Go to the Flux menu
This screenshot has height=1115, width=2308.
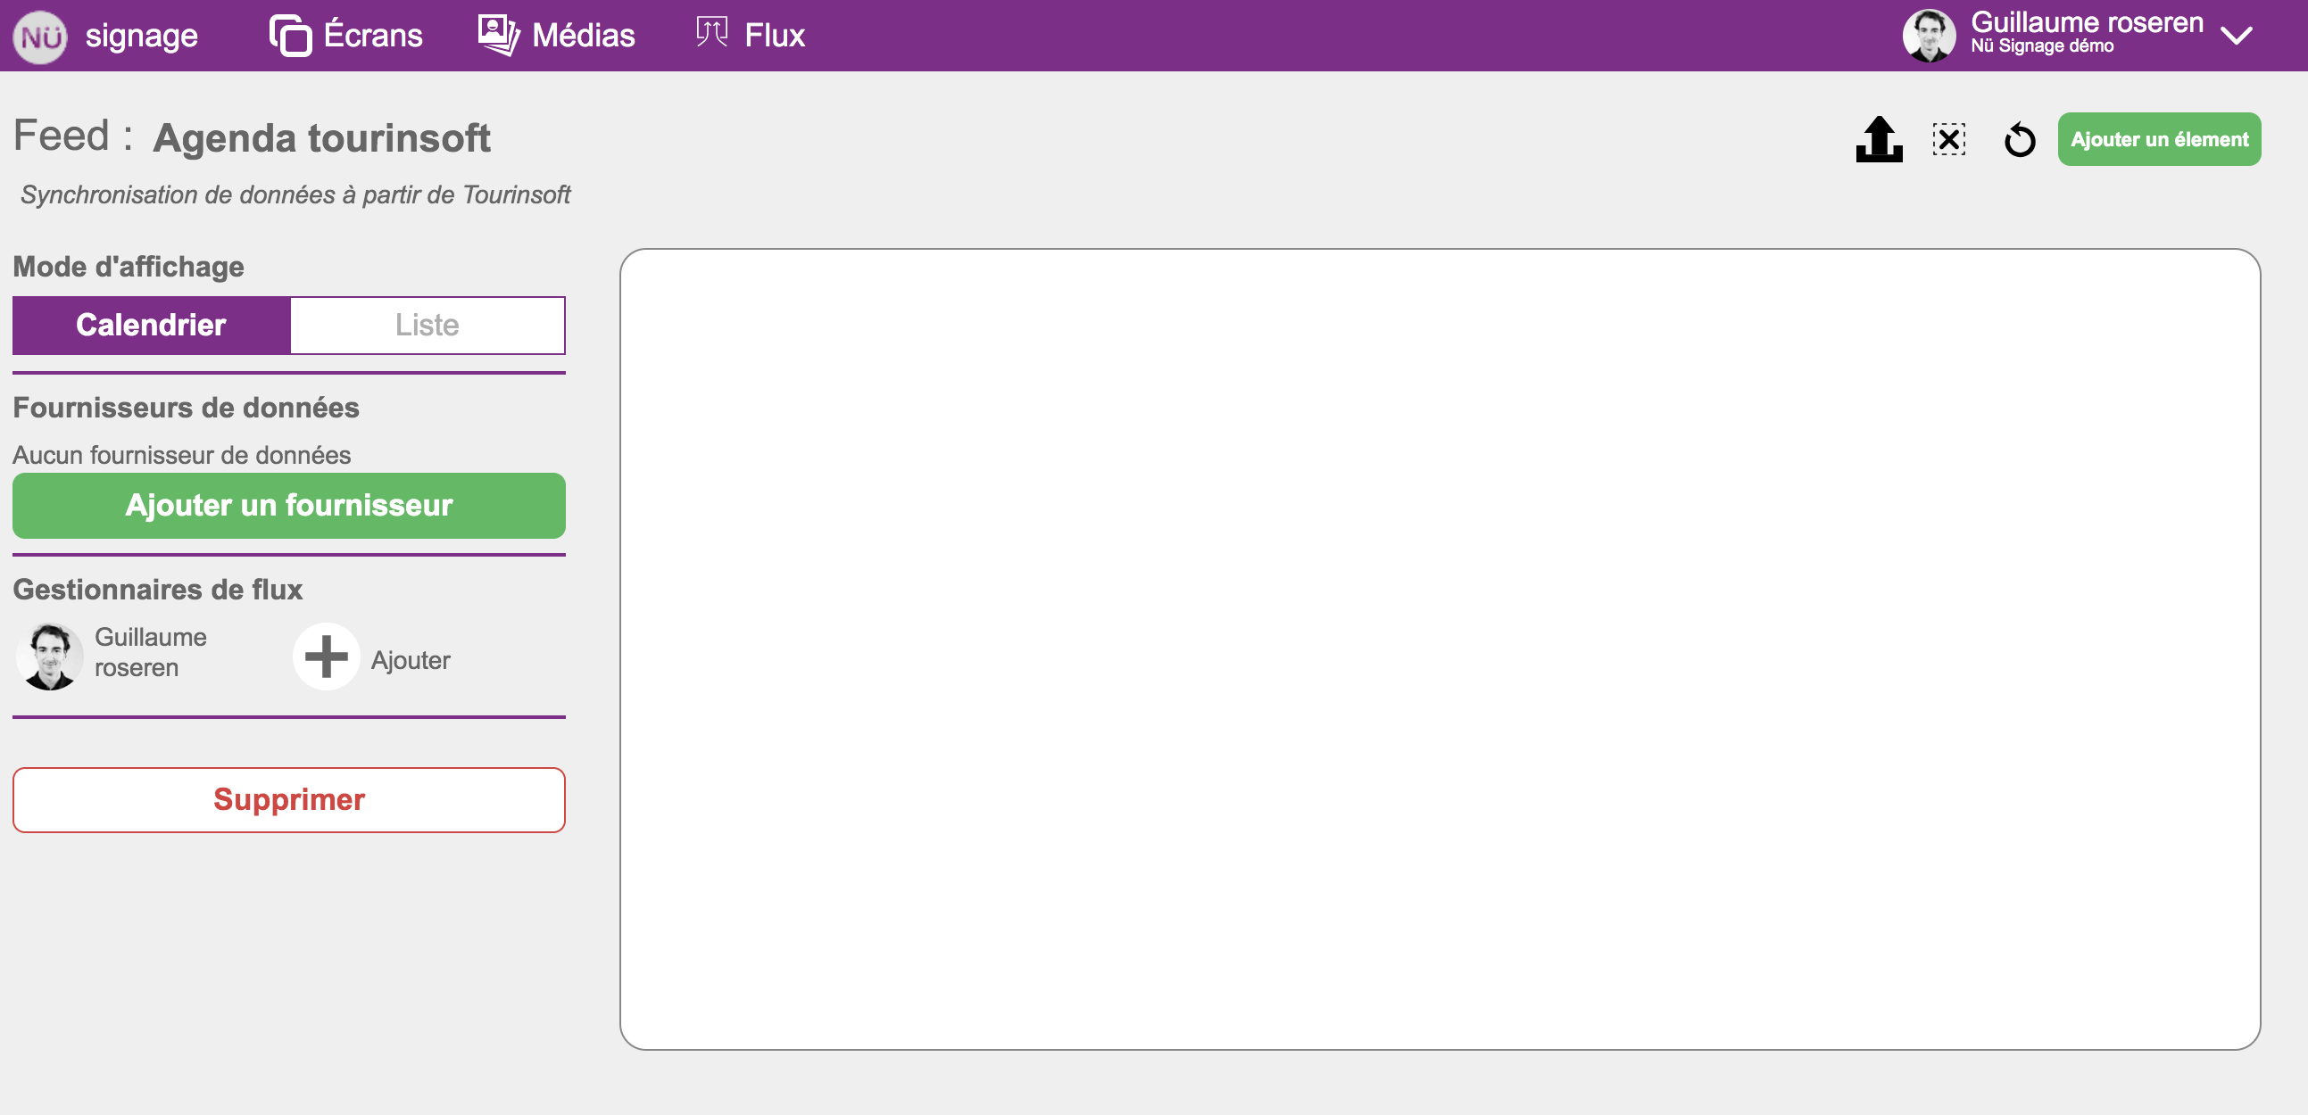coord(774,36)
